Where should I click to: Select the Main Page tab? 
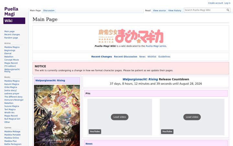click(x=35, y=10)
